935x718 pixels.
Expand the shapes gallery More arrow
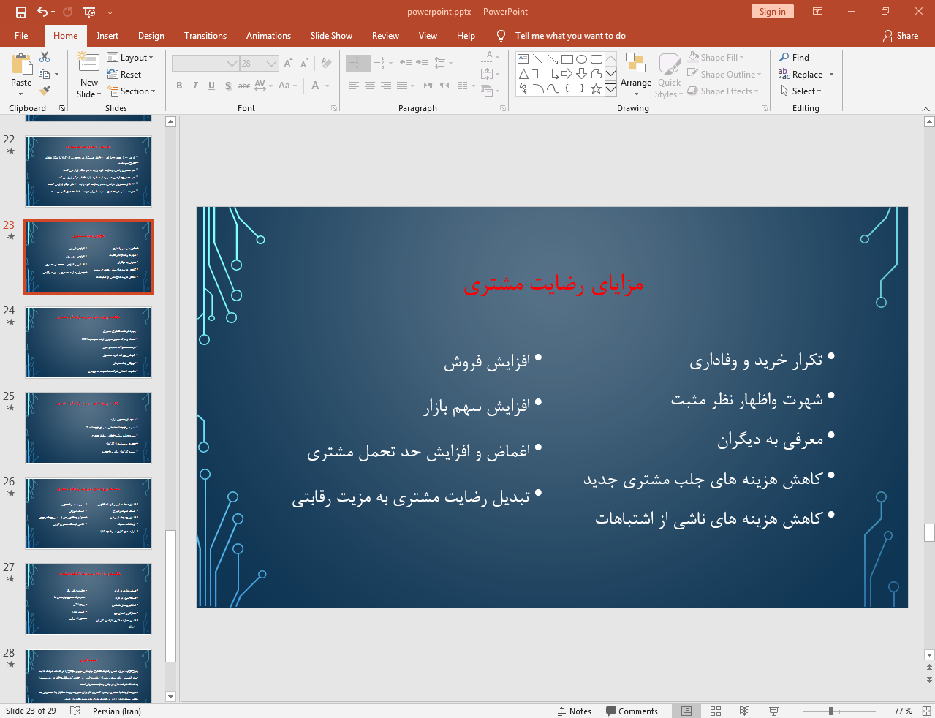click(x=610, y=88)
